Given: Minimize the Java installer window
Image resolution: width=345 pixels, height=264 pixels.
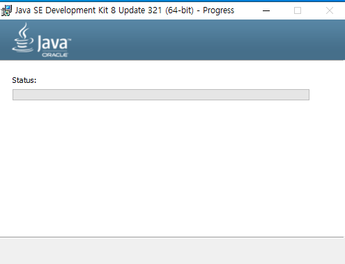Looking at the screenshot, I should [266, 10].
